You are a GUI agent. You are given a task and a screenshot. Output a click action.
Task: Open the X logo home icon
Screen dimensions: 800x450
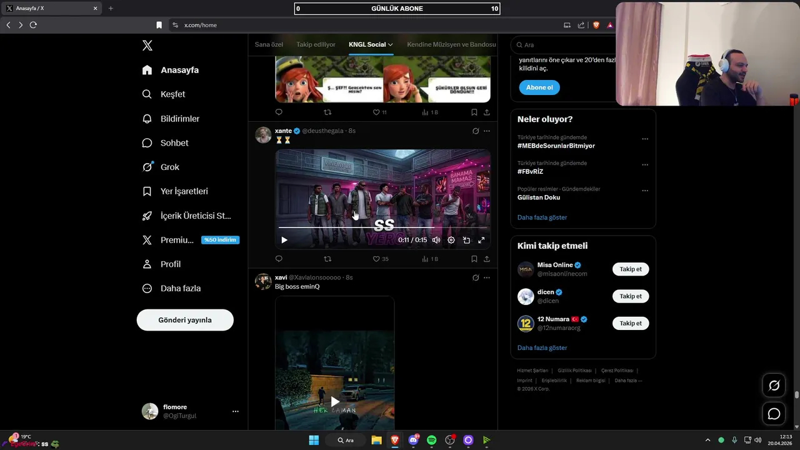click(x=147, y=46)
